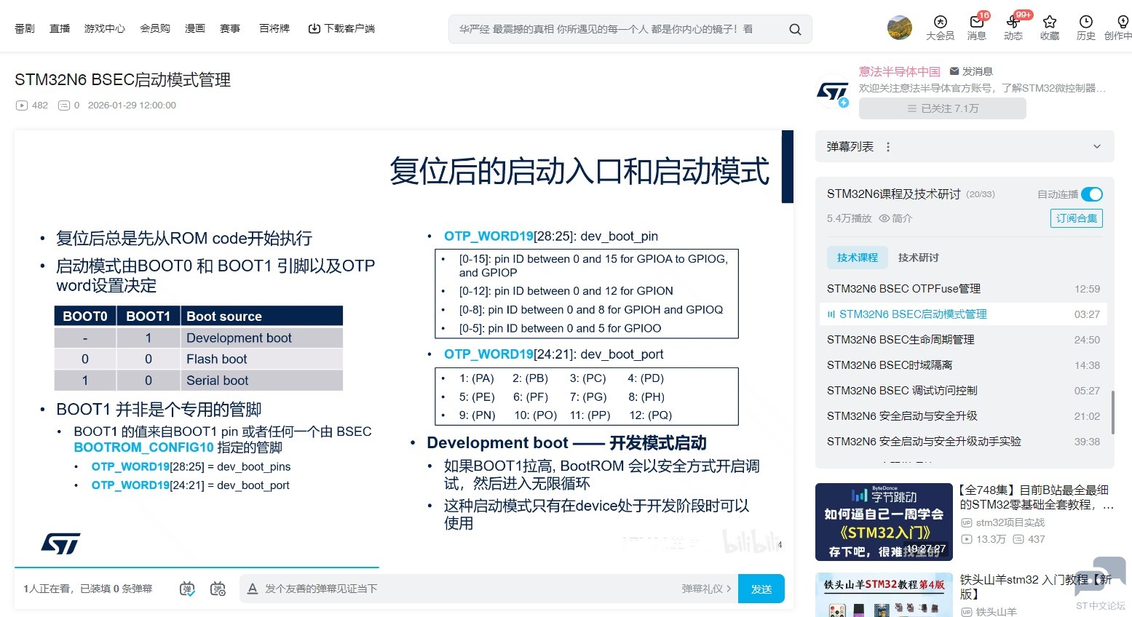Click 发送 to send danmaku
This screenshot has height=617, width=1132.
point(761,589)
